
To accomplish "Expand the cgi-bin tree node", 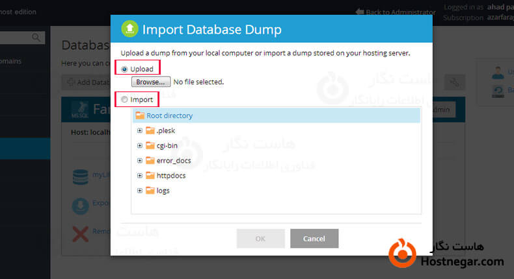I will tap(139, 145).
